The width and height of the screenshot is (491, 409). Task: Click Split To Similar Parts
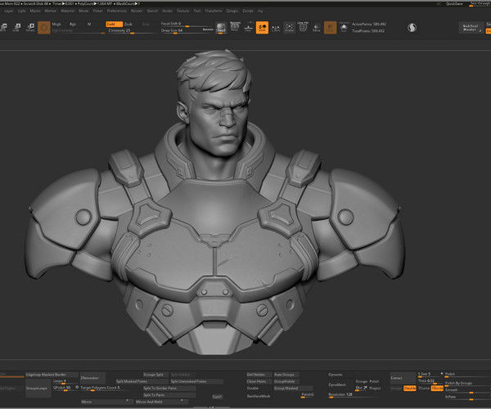pyautogui.click(x=169, y=389)
